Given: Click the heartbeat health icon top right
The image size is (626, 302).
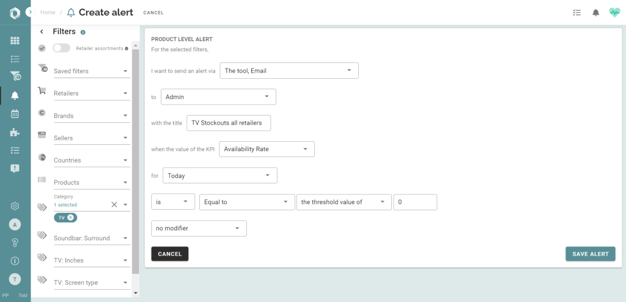Looking at the screenshot, I should click(x=614, y=12).
